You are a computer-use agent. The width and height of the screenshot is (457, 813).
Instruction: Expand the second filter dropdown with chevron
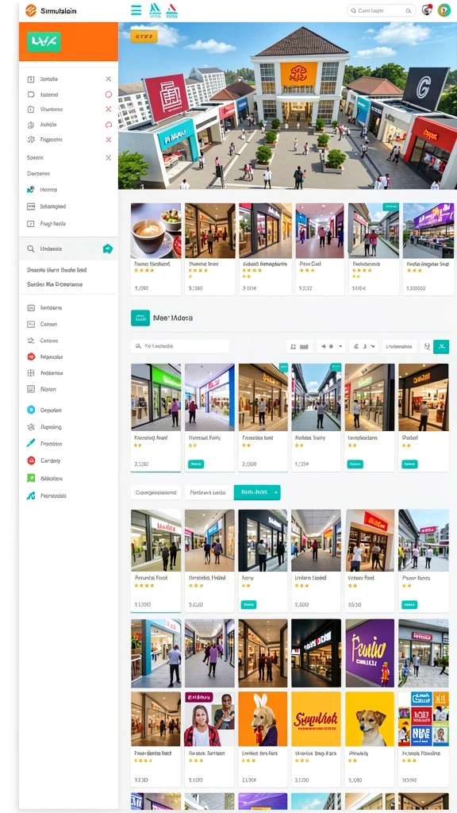[363, 346]
